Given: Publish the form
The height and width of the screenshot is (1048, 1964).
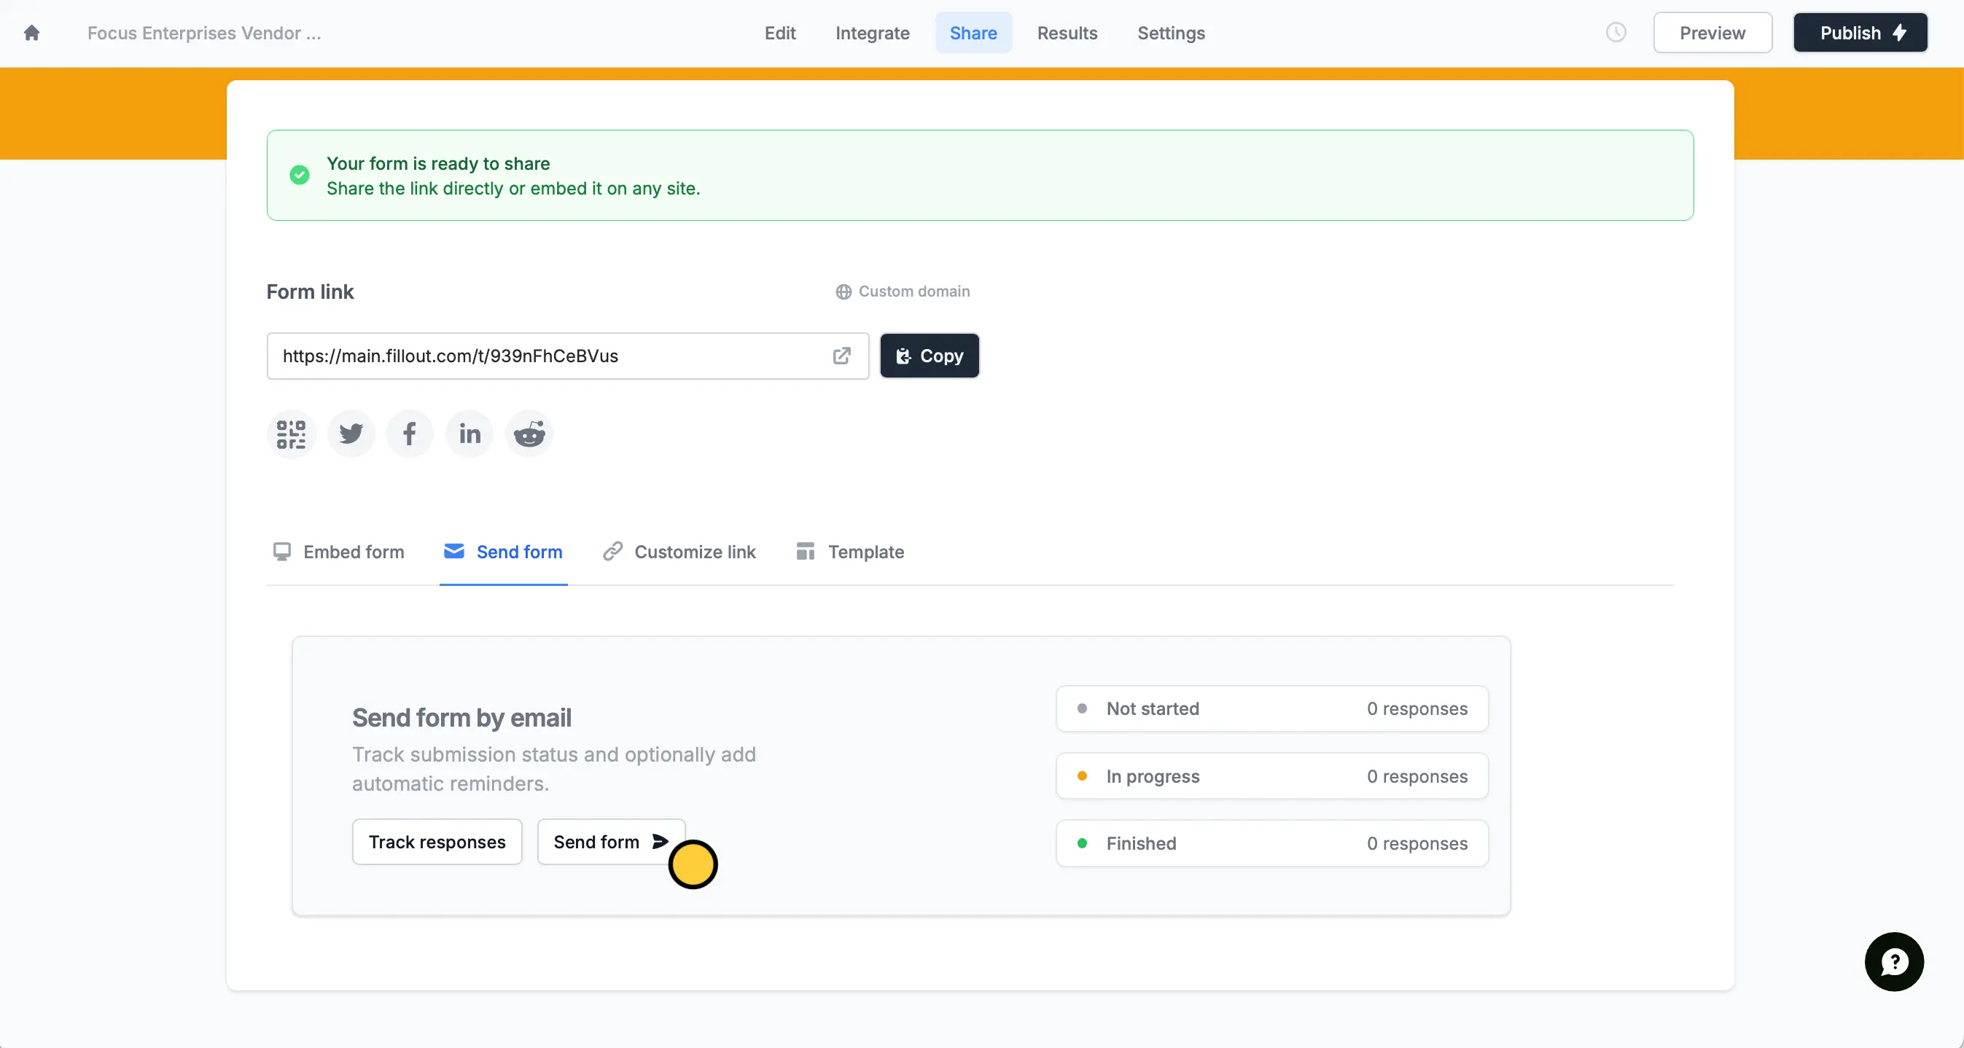Looking at the screenshot, I should [x=1860, y=33].
